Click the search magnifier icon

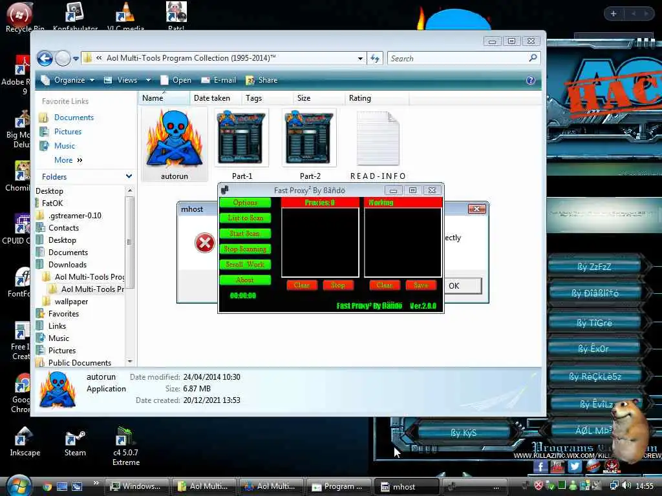point(533,57)
